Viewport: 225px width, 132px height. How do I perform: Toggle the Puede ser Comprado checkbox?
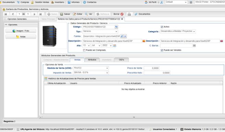84,50
